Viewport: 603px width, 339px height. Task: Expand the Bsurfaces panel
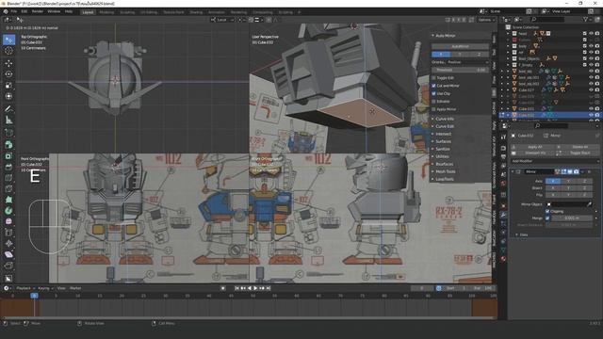tap(445, 164)
